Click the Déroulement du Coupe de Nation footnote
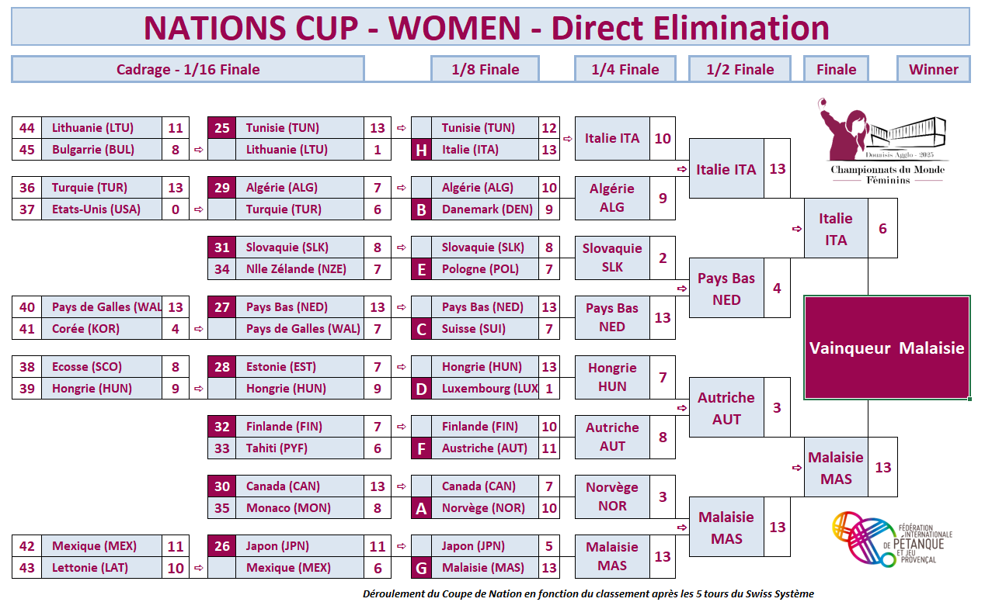 coord(588,593)
